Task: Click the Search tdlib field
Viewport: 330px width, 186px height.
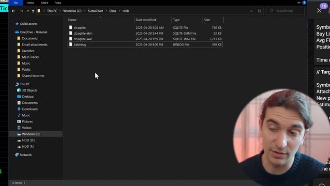Action: (x=285, y=11)
